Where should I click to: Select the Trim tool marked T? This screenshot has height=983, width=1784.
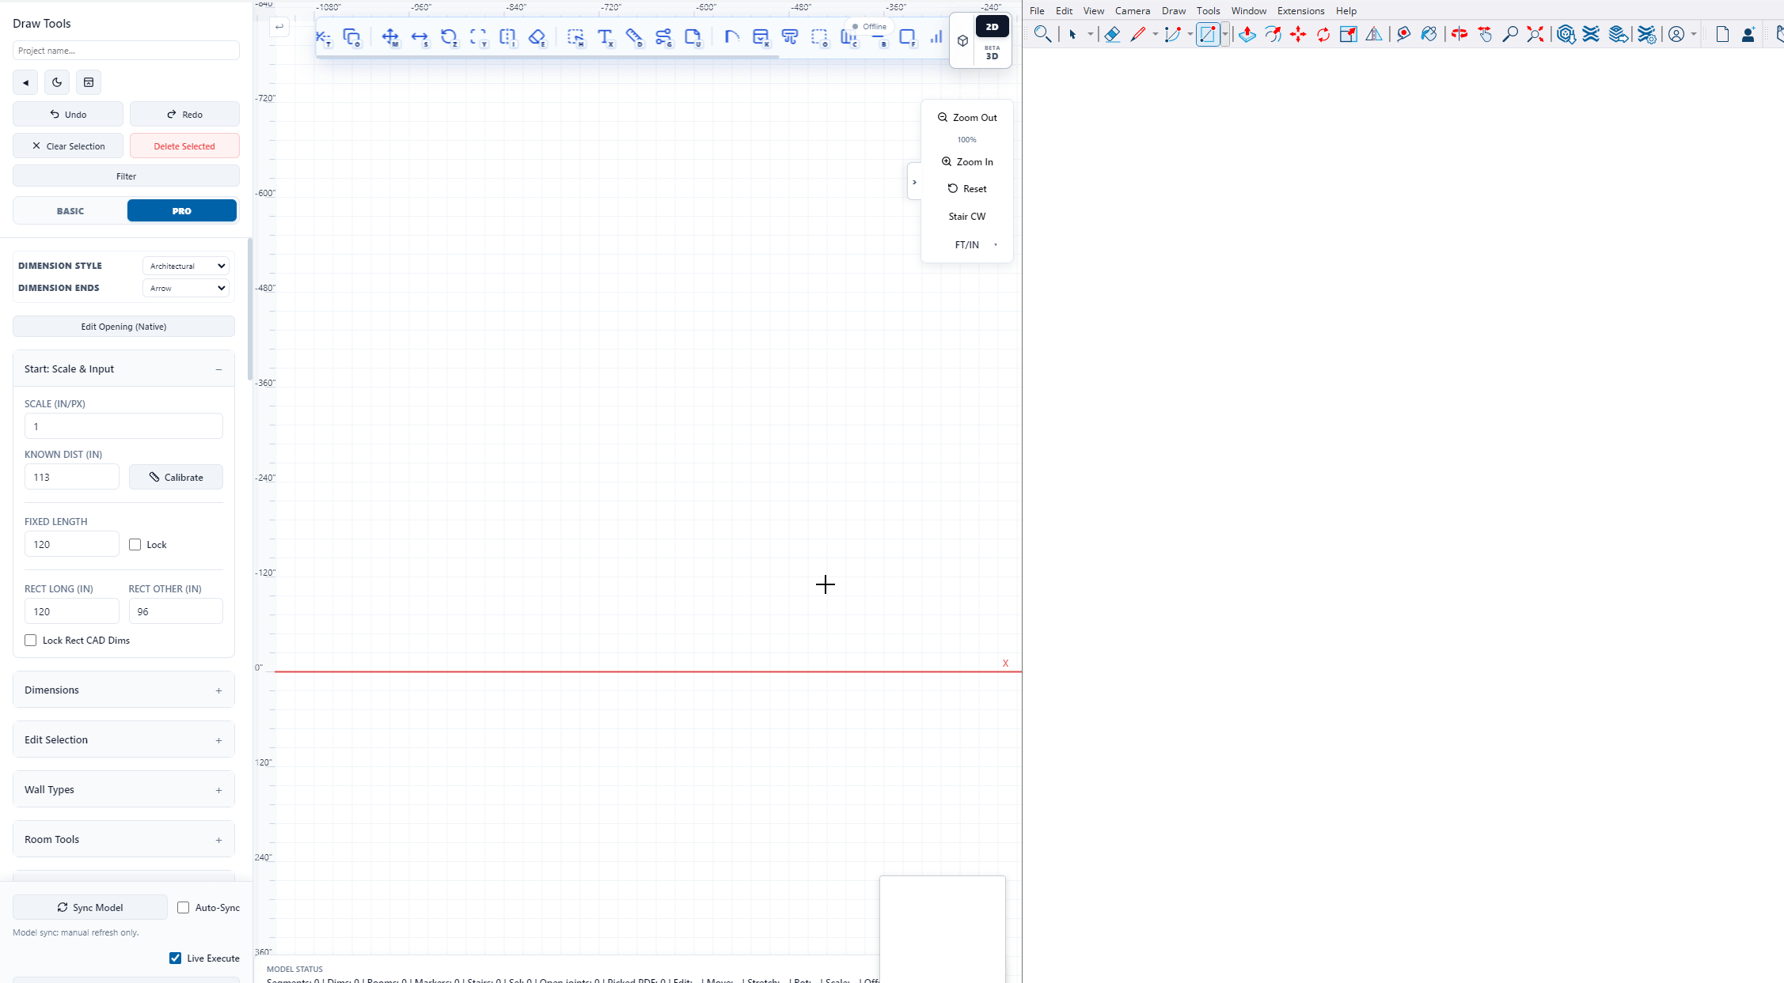point(324,37)
